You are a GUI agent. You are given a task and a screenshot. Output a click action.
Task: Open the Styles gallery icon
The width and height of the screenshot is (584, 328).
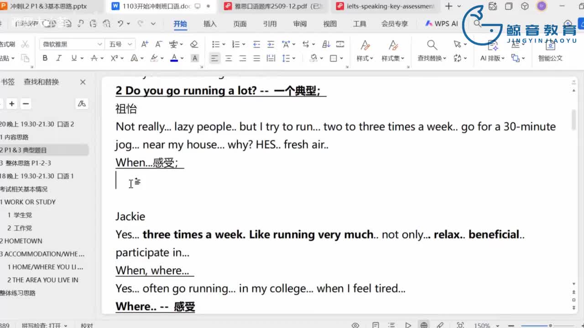pos(365,45)
